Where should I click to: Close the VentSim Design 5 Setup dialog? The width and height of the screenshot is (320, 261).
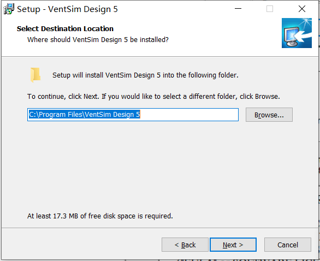302,9
